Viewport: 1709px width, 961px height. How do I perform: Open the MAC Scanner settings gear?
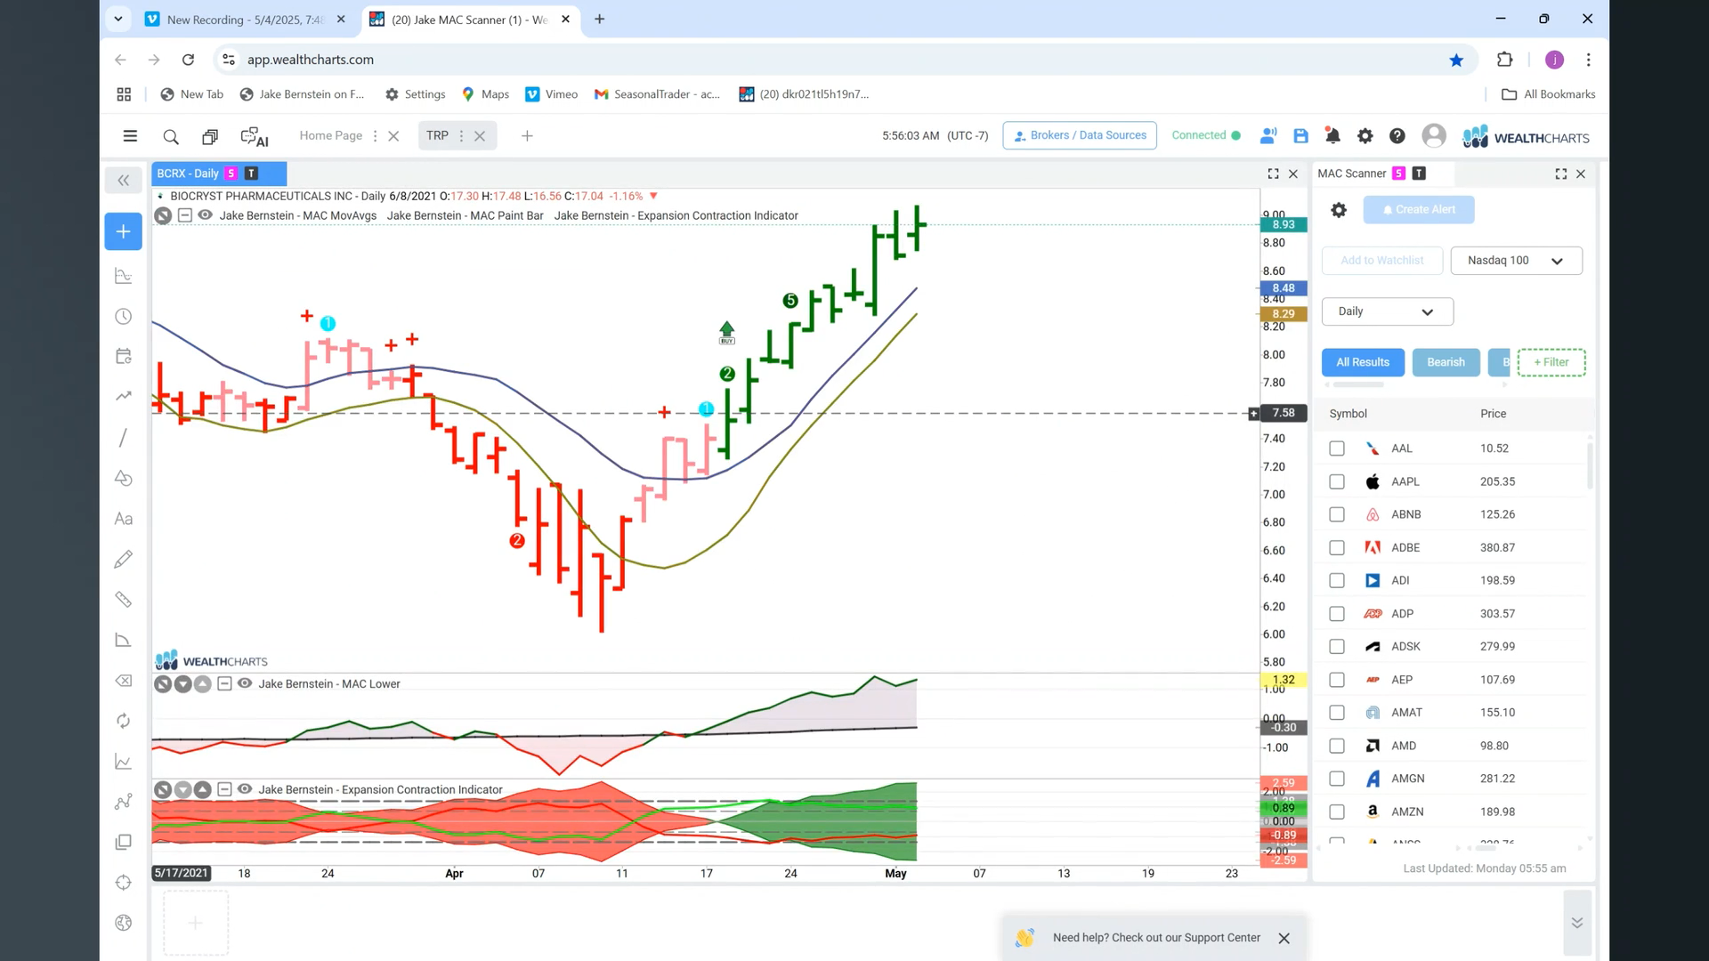(1339, 210)
